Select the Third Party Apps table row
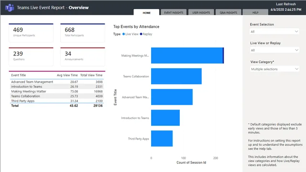Screen dimensions: 306x172 click(x=57, y=101)
